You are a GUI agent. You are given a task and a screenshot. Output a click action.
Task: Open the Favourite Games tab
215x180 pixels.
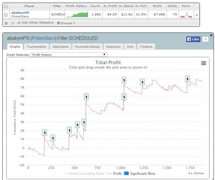coord(87,47)
